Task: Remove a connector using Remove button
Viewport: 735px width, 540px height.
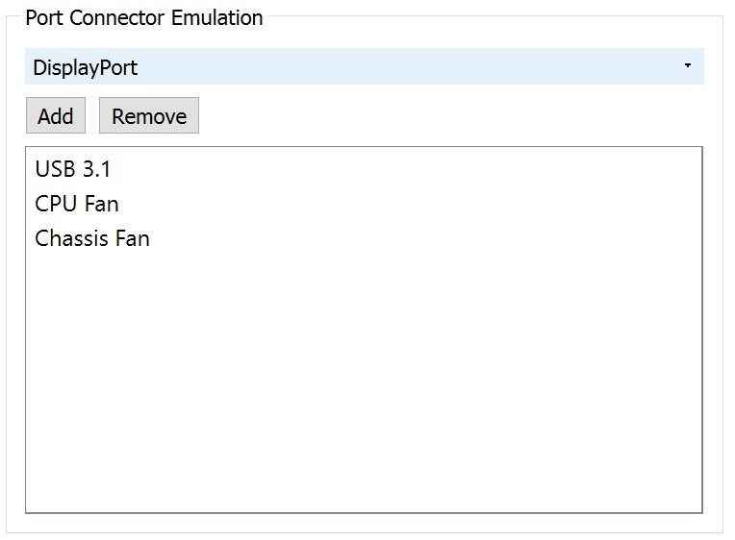Action: click(x=149, y=116)
